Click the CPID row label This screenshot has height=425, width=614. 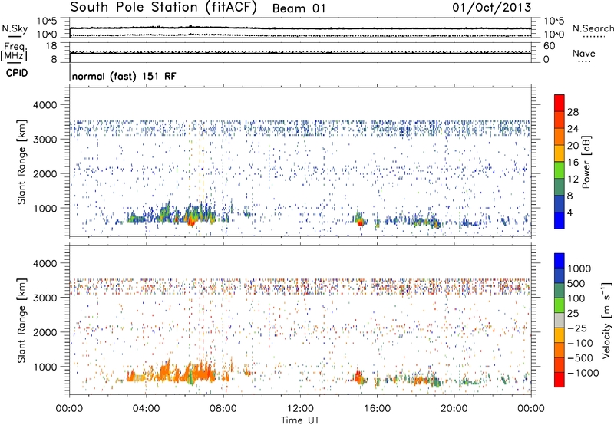tap(17, 73)
